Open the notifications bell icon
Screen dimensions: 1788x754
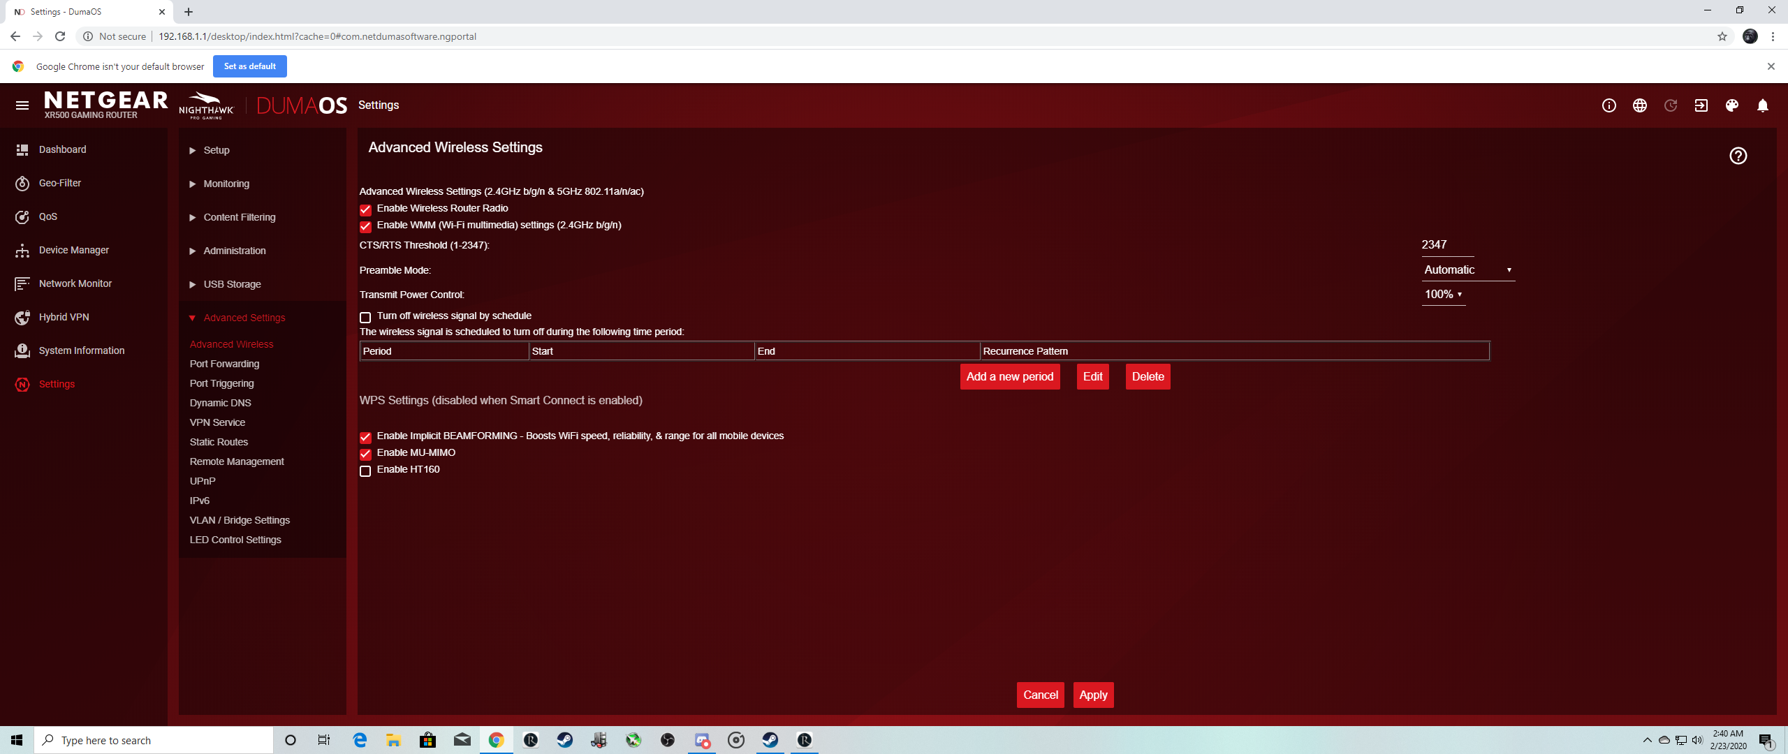point(1762,105)
